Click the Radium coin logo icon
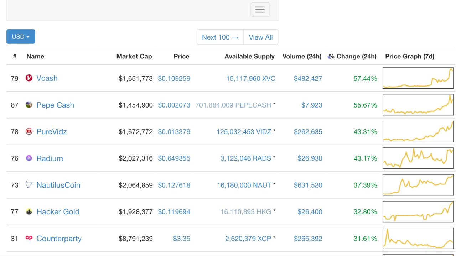Viewport: 456px width, 256px height. point(29,158)
